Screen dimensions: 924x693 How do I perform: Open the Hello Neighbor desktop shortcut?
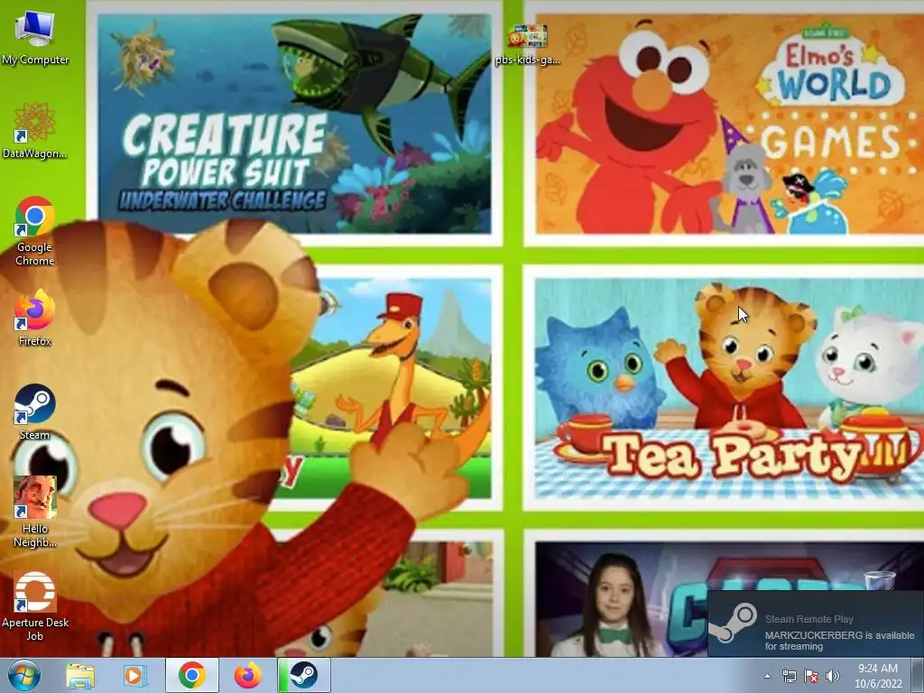35,513
